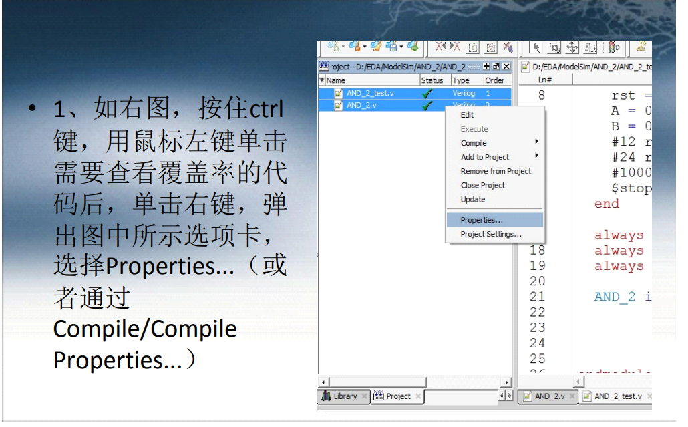Select the cursor arrow mode icon
688x427 pixels.
[x=535, y=47]
